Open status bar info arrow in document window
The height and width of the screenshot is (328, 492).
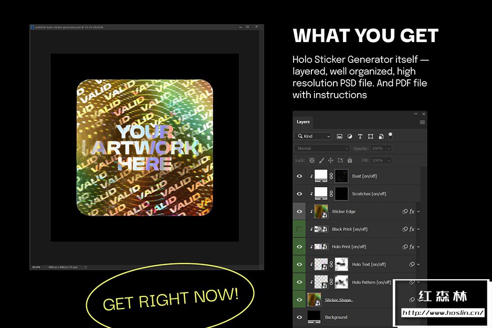(x=86, y=267)
